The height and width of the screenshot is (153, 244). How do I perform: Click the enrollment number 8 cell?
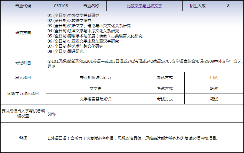[228, 6]
